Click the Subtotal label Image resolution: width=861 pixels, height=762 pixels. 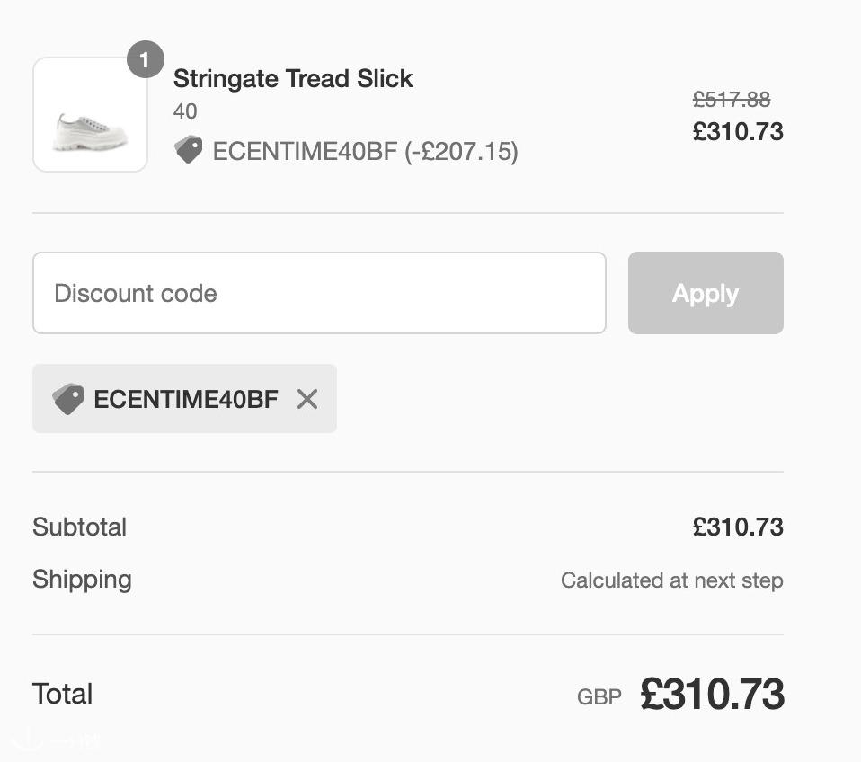pos(80,527)
